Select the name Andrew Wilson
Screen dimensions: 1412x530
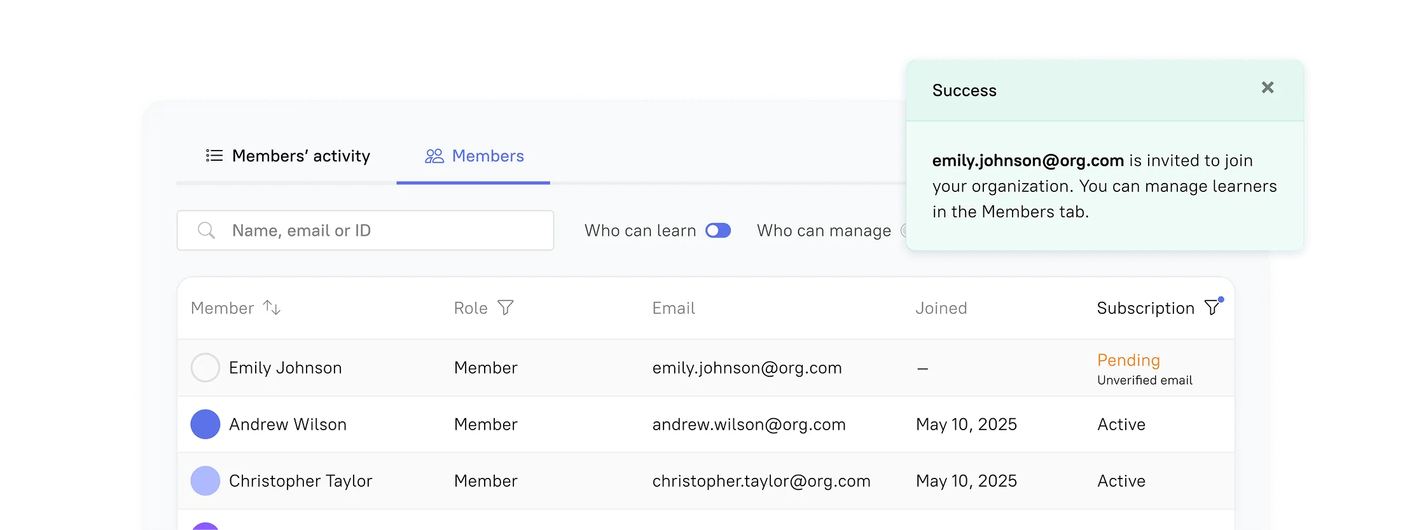point(288,425)
